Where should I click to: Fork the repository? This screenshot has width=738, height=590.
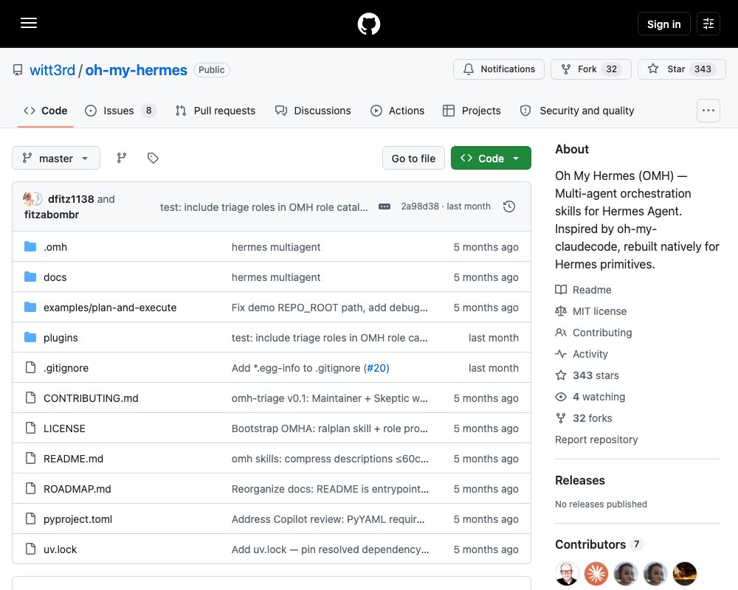[x=590, y=69]
